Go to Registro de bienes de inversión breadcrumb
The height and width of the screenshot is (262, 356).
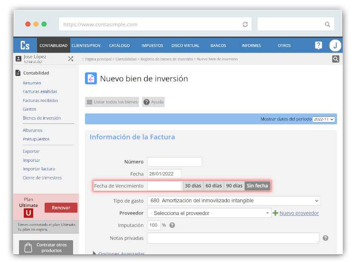coord(167,59)
